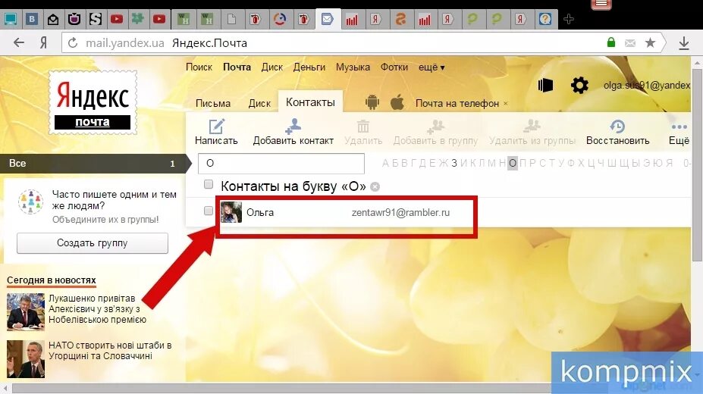
Task: Switch to the VK browser tab
Action: tap(31, 19)
